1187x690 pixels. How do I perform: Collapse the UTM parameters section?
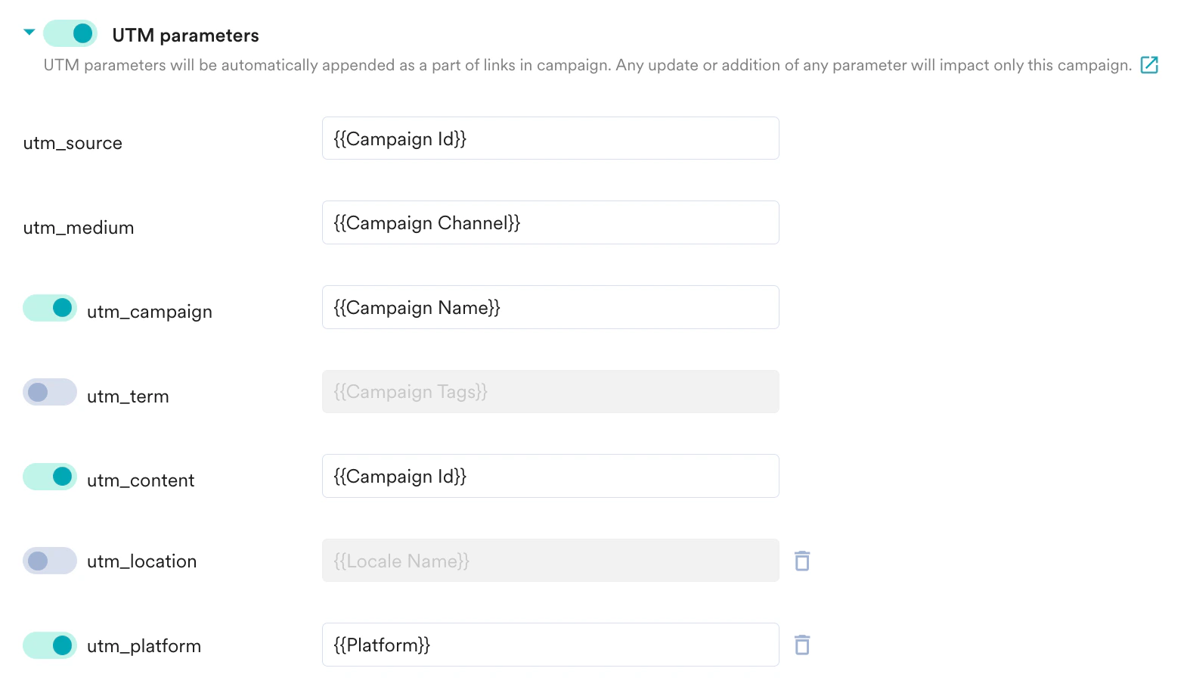[29, 32]
